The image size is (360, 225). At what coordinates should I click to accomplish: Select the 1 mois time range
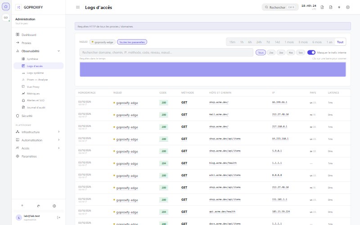click(x=289, y=42)
